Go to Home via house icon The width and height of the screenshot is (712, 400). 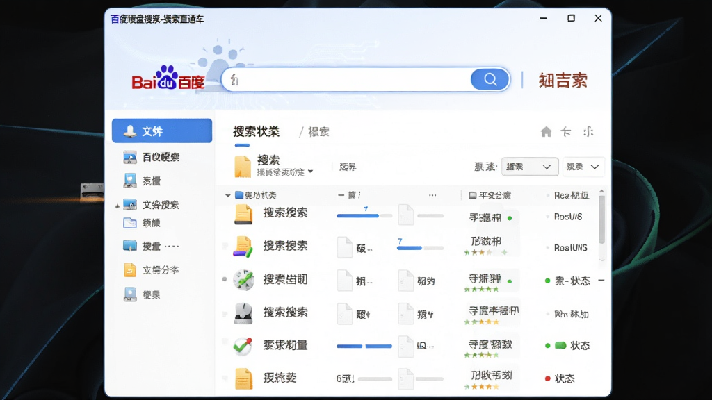pyautogui.click(x=547, y=132)
